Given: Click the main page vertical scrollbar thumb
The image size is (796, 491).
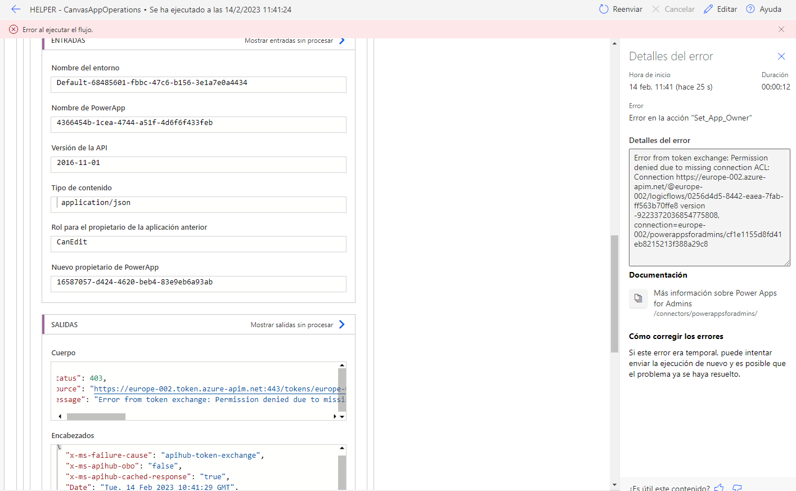Looking at the screenshot, I should [614, 294].
